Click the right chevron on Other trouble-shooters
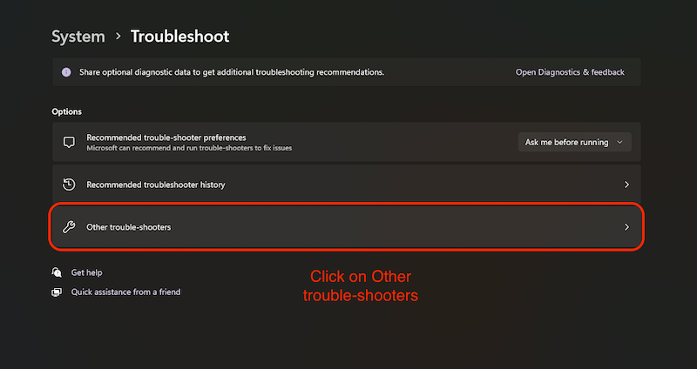The height and width of the screenshot is (369, 697). tap(626, 227)
